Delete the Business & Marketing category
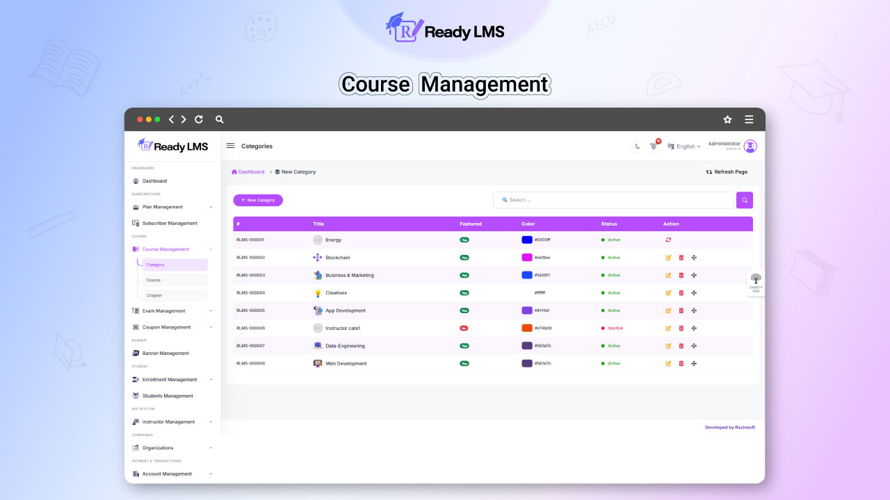 [x=681, y=276]
